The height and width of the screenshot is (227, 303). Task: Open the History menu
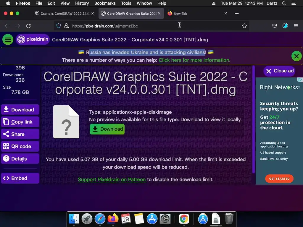point(82,3)
